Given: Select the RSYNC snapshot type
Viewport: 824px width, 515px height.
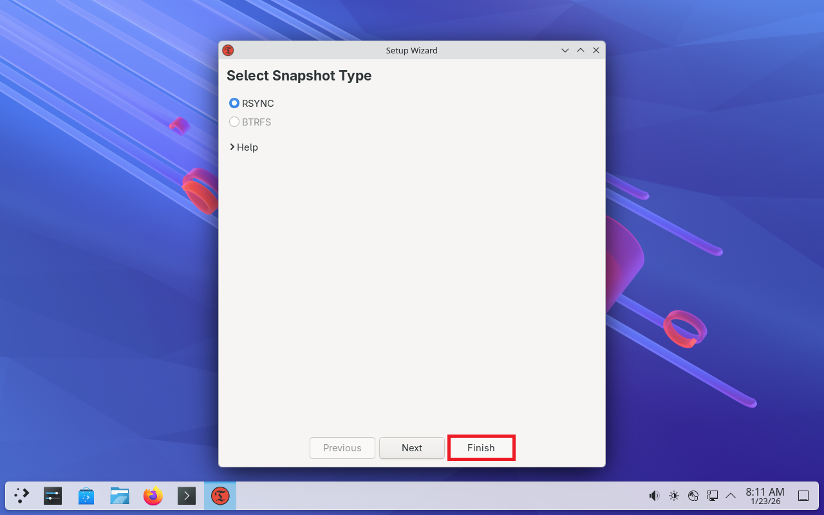Looking at the screenshot, I should pyautogui.click(x=234, y=103).
